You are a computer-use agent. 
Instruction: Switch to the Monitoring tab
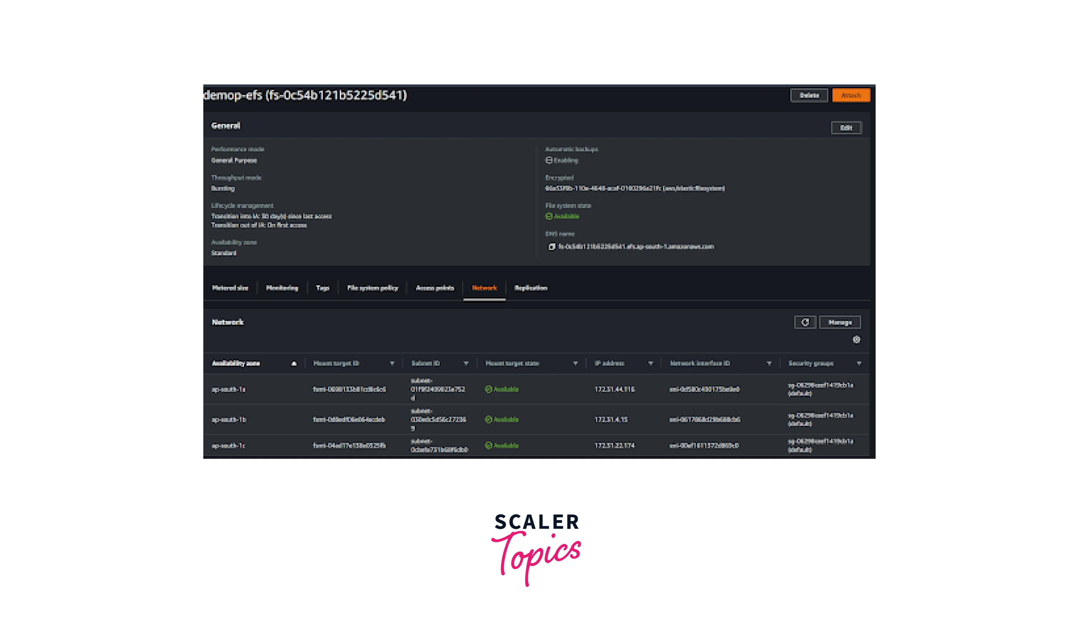tap(282, 288)
